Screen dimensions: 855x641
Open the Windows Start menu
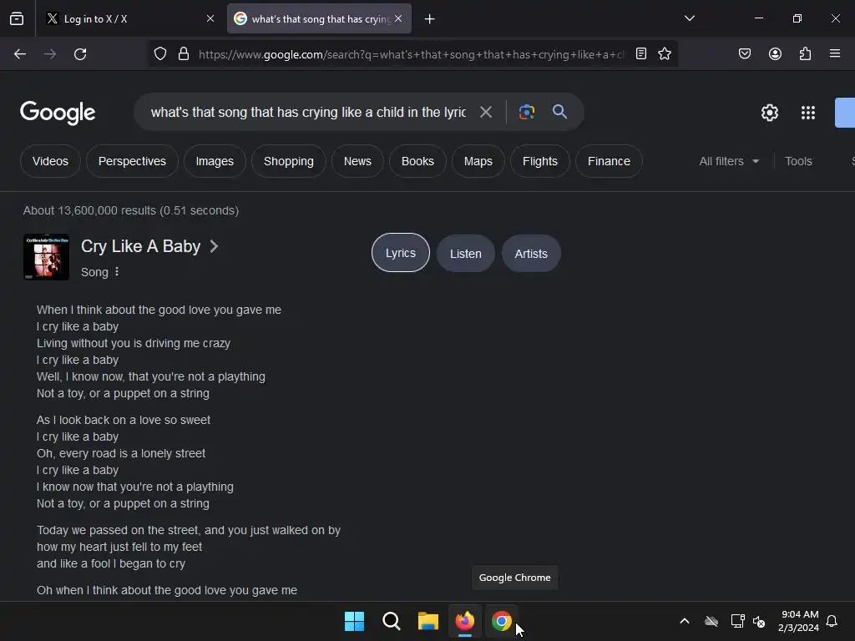tap(354, 621)
